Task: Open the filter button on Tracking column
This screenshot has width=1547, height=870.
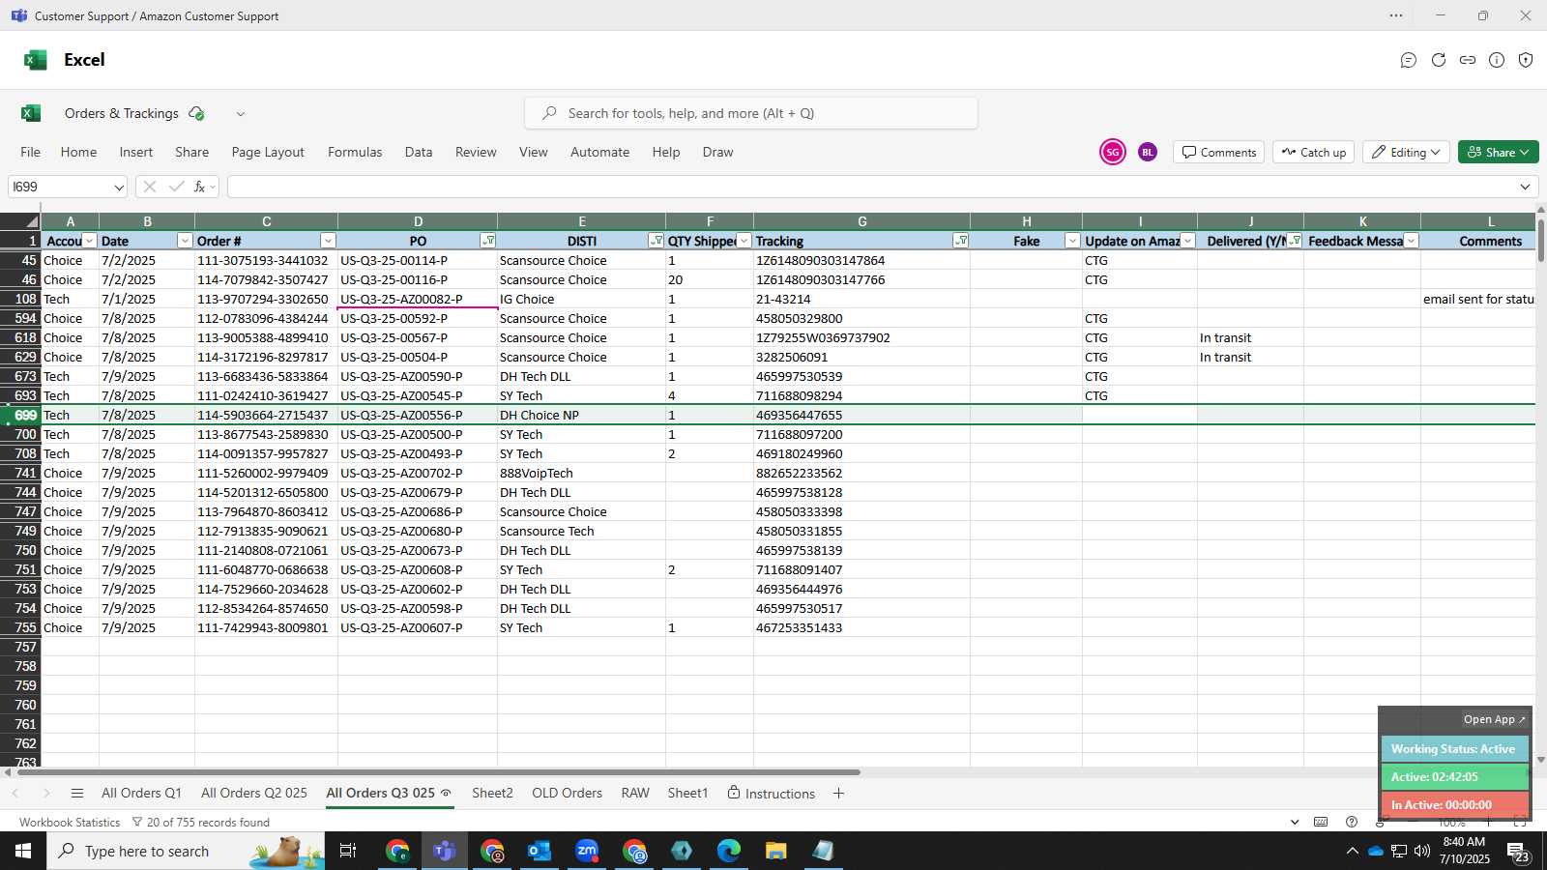Action: click(x=960, y=241)
